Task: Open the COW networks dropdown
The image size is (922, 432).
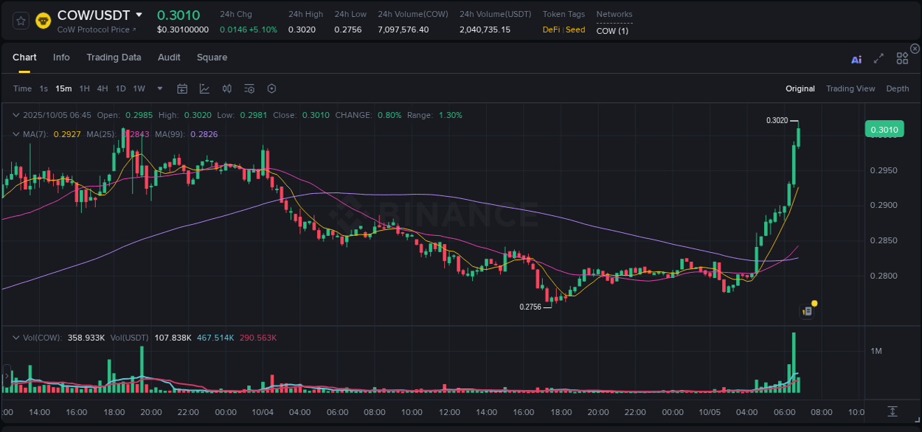Action: tap(613, 31)
